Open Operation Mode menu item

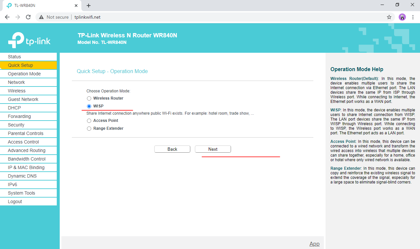(28, 74)
